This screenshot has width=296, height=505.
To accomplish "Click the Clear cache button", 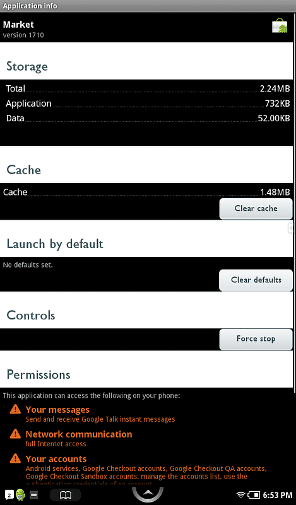I will point(256,209).
